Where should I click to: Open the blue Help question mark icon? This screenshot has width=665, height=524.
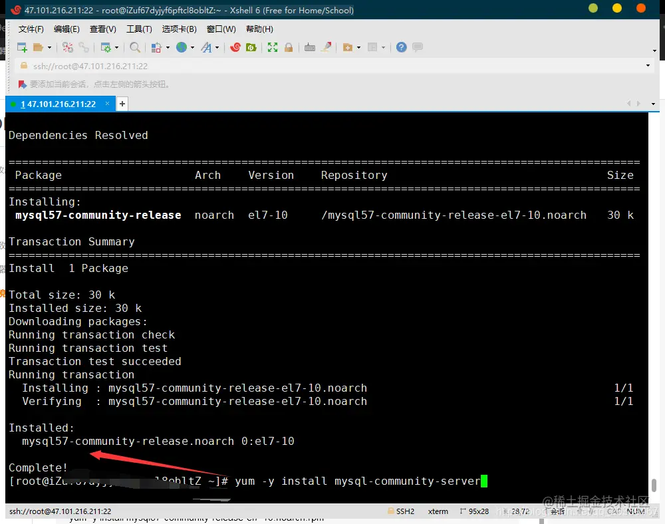pos(401,47)
